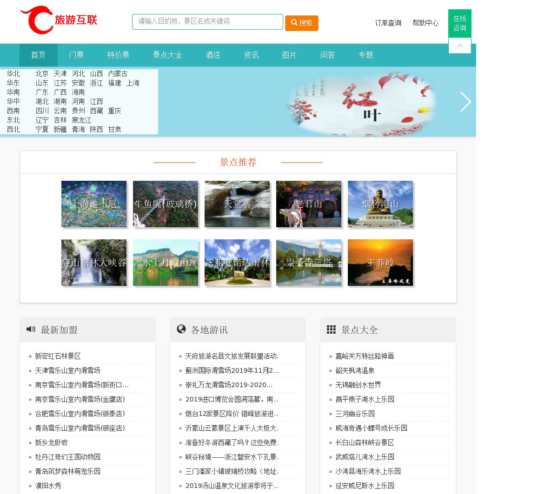Image resolution: width=558 pixels, height=494 pixels.
Task: Select the 特价票 nav tab
Action: pyautogui.click(x=118, y=55)
